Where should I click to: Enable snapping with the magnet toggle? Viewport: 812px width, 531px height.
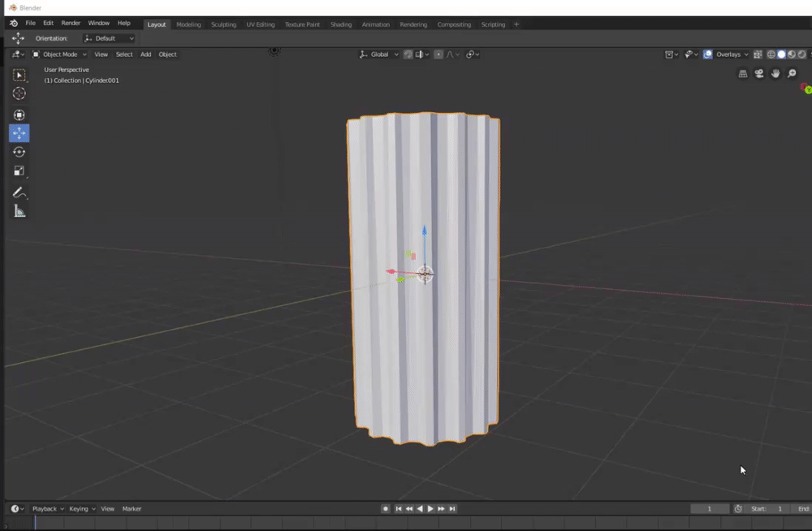click(x=408, y=54)
